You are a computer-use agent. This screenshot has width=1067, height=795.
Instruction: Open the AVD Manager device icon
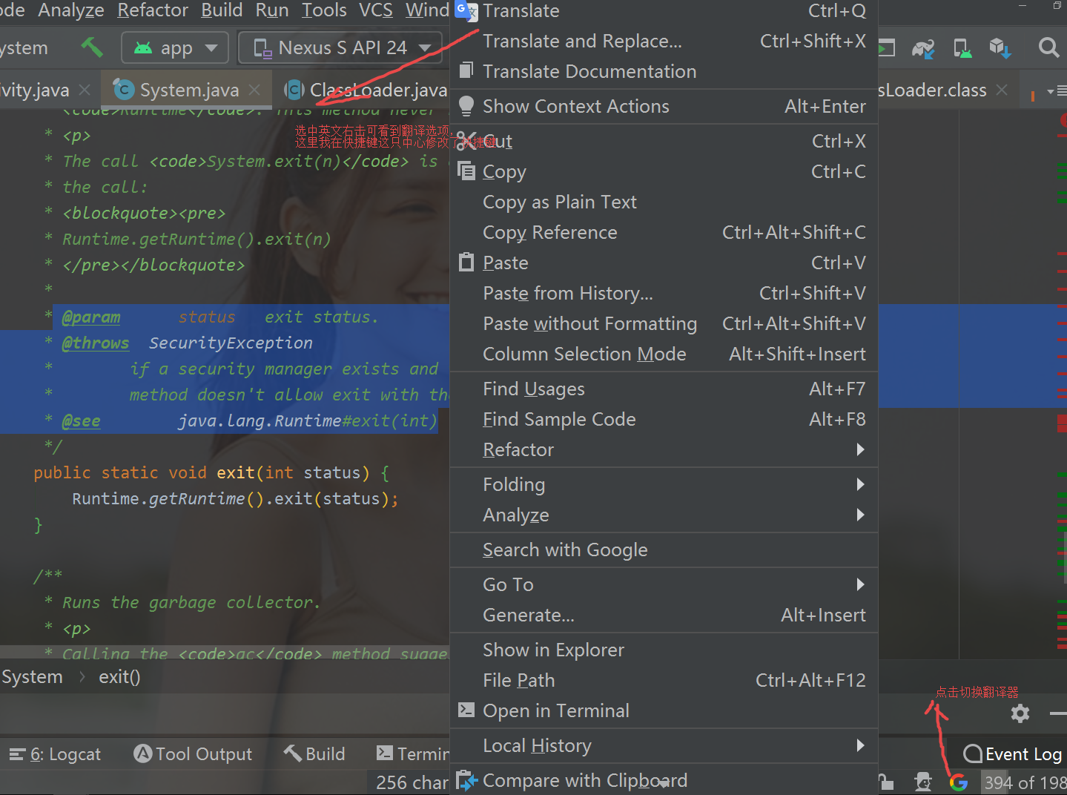[x=962, y=48]
